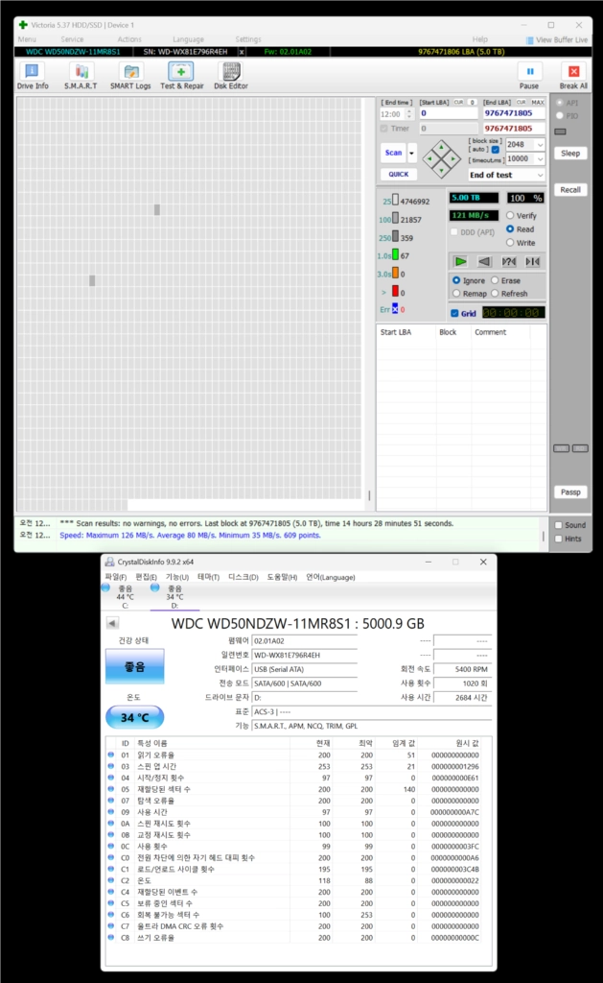Open the S.M.A.R.T panel
The height and width of the screenshot is (983, 603).
(81, 76)
